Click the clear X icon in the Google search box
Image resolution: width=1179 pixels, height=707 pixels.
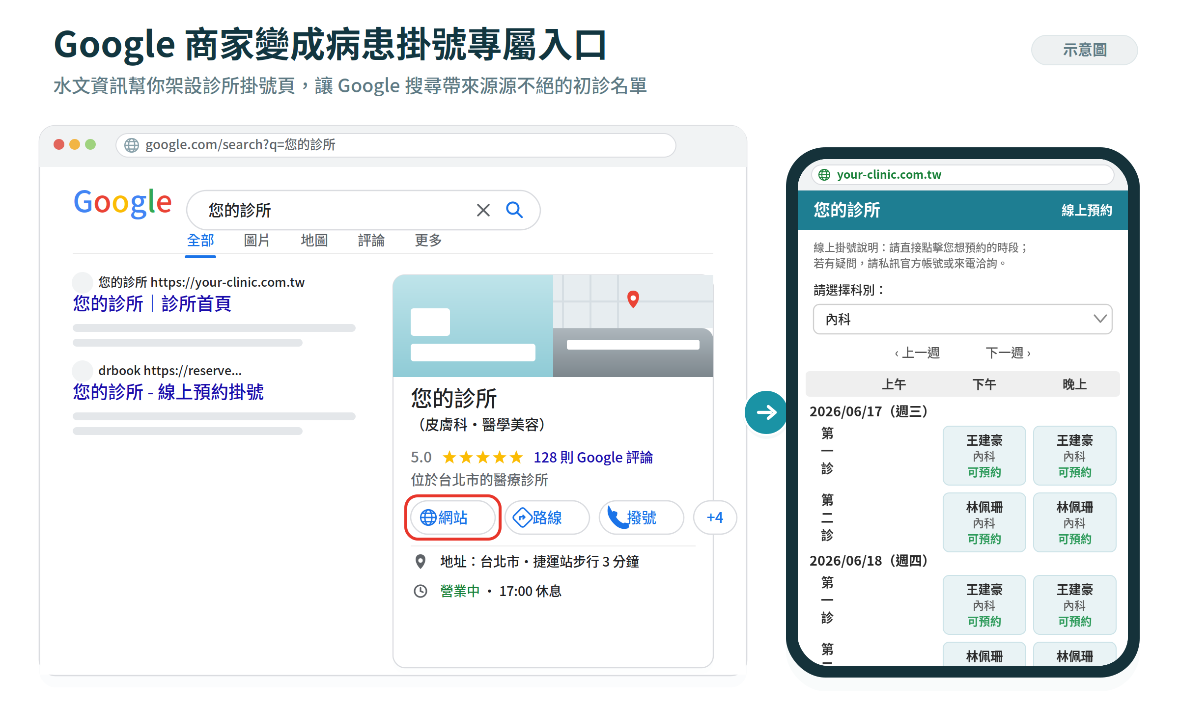click(x=483, y=210)
